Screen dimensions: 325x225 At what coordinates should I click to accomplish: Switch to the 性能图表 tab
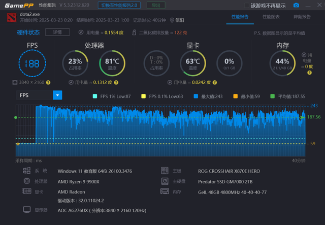(x=271, y=17)
